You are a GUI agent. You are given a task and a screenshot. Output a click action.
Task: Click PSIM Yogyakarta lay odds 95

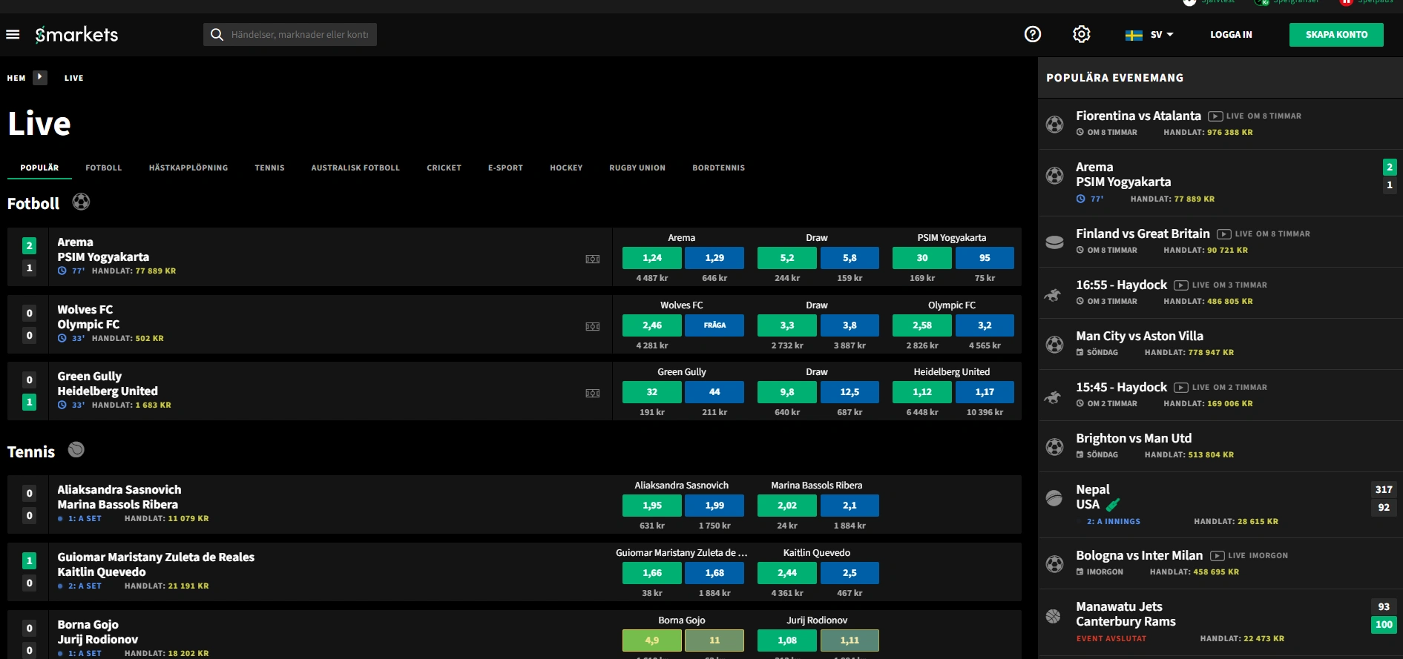[x=985, y=258]
